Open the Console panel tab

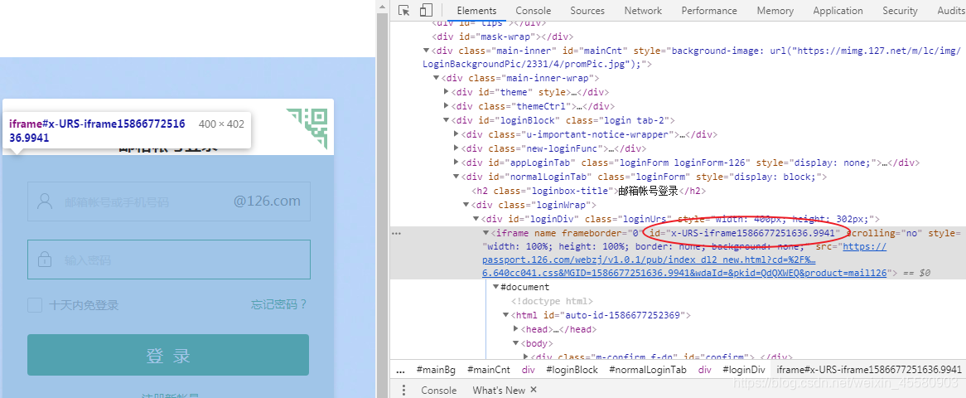pyautogui.click(x=533, y=11)
